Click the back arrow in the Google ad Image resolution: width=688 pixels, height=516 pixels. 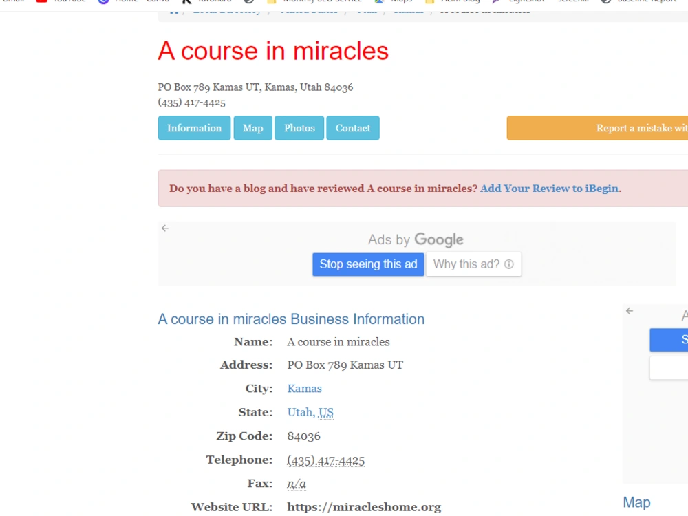coord(165,228)
